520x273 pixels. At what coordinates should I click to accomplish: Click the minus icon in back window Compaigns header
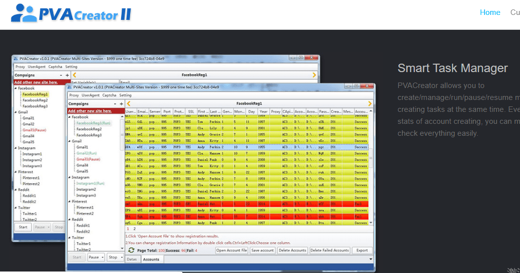pyautogui.click(x=61, y=76)
